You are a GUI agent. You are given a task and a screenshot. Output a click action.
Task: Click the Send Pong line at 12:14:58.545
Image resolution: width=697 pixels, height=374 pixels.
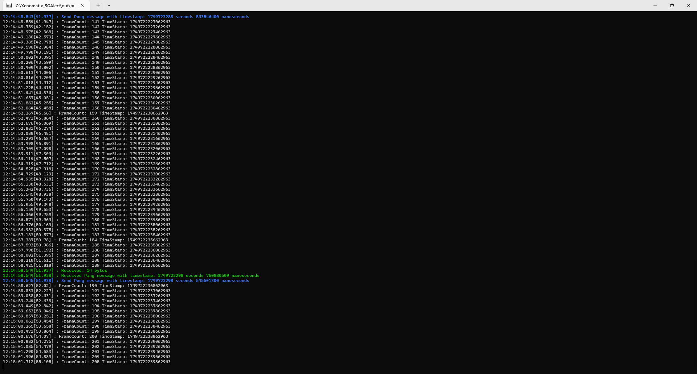click(x=155, y=280)
